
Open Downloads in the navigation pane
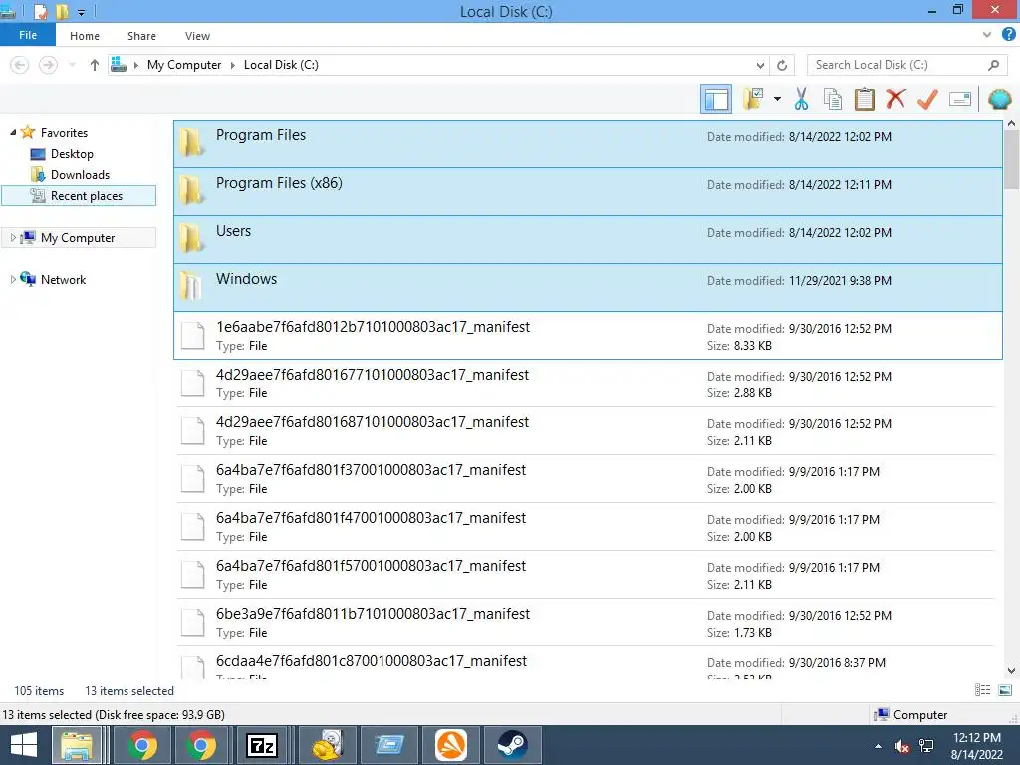coord(80,175)
